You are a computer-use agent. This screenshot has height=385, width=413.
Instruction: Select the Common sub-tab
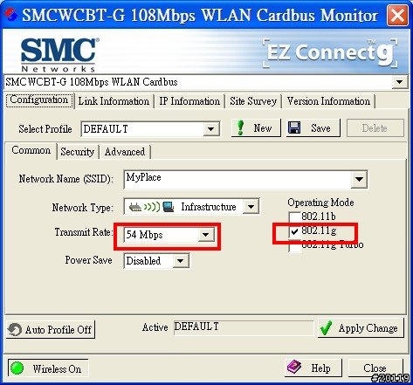[31, 151]
